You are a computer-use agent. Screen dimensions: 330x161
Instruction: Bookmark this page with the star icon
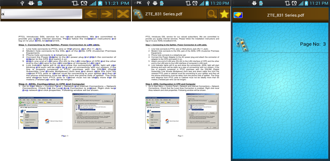224,14
